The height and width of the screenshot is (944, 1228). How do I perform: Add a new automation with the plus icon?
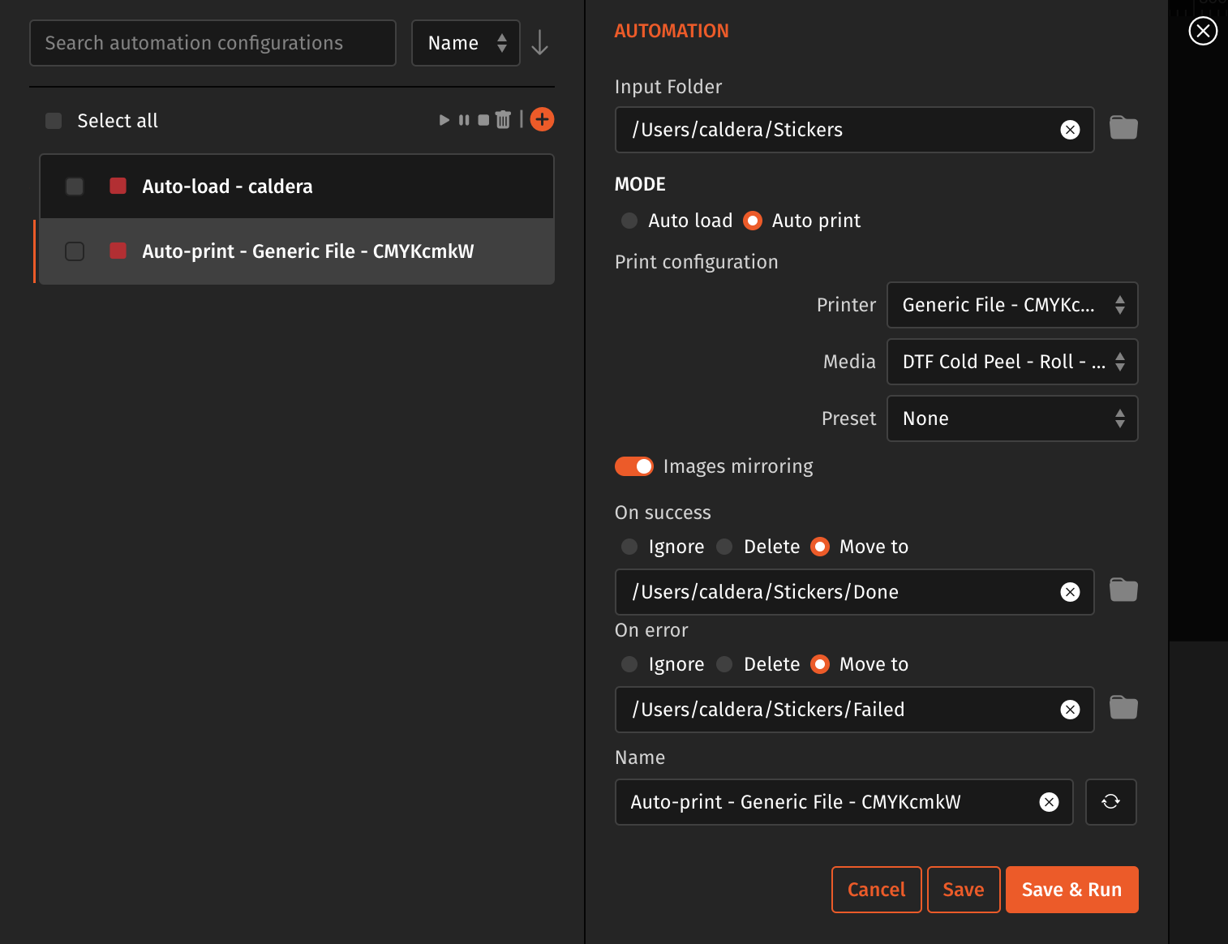[542, 119]
